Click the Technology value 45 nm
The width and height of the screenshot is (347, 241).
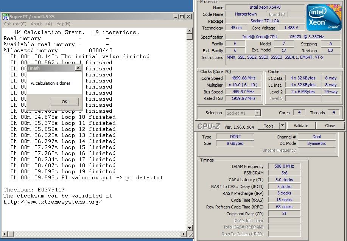point(236,28)
